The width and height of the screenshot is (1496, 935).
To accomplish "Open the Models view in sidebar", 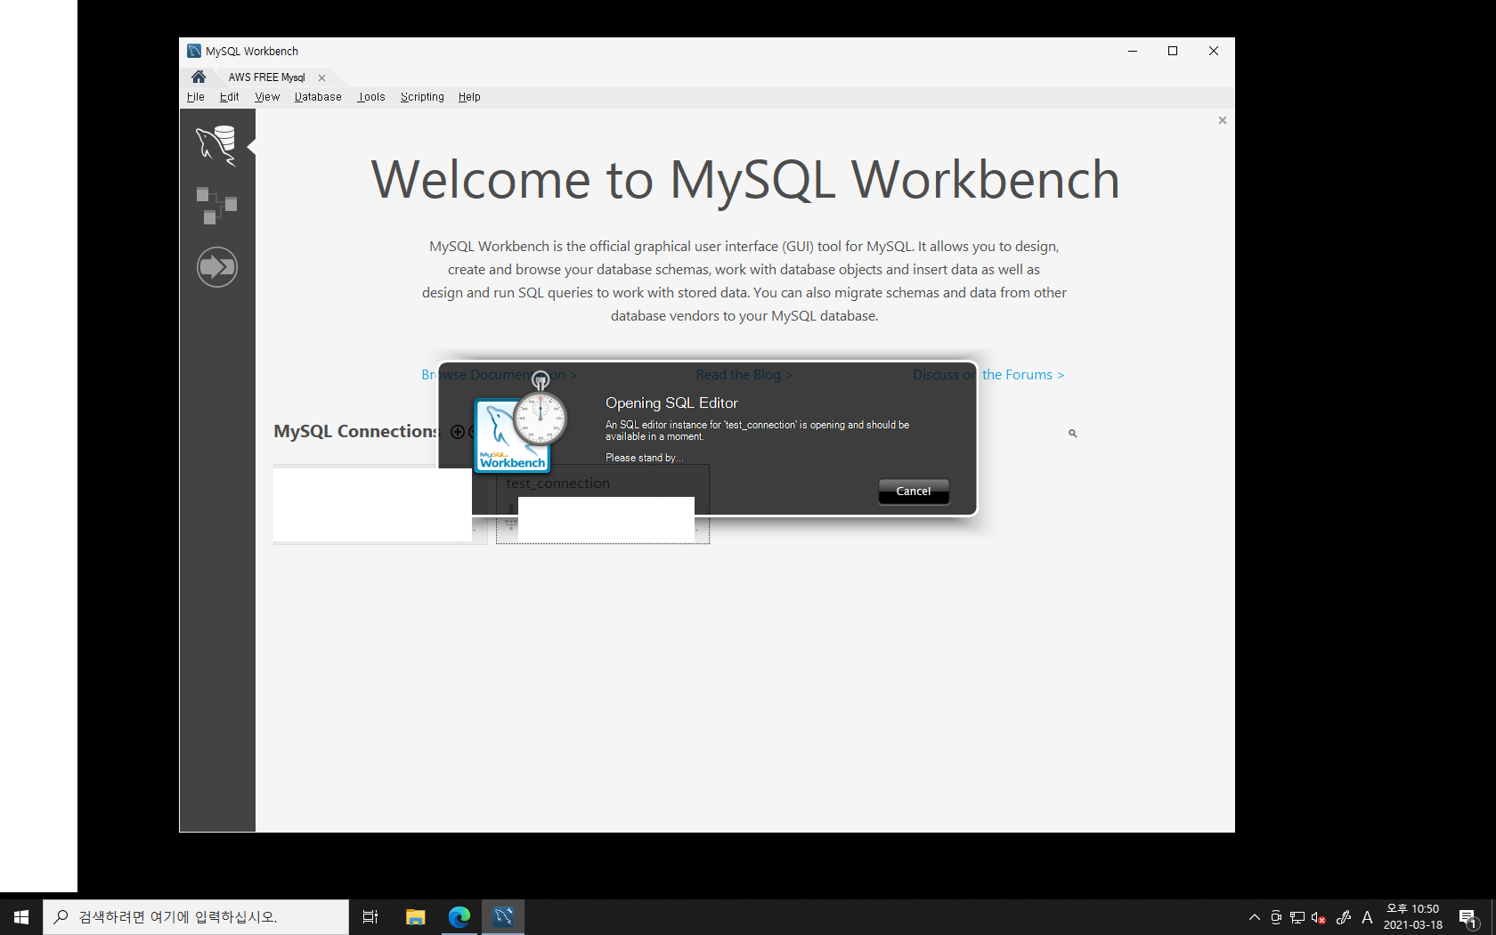I will pyautogui.click(x=216, y=206).
